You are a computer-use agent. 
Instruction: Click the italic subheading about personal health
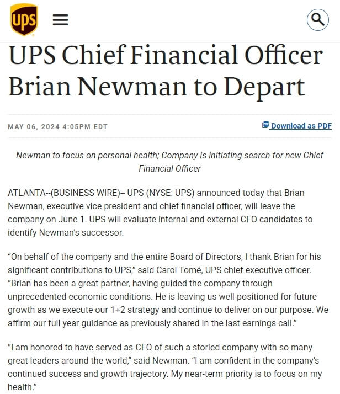(170, 162)
